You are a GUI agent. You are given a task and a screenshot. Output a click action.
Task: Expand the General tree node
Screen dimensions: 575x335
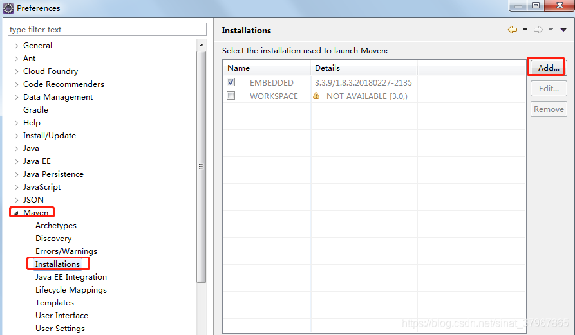pos(16,46)
